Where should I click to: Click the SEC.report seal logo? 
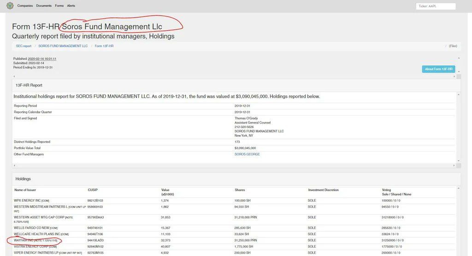(x=10, y=6)
